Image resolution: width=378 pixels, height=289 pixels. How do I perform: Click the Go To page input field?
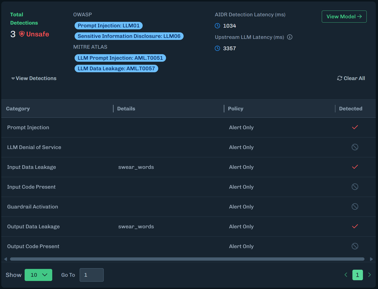[x=92, y=275]
